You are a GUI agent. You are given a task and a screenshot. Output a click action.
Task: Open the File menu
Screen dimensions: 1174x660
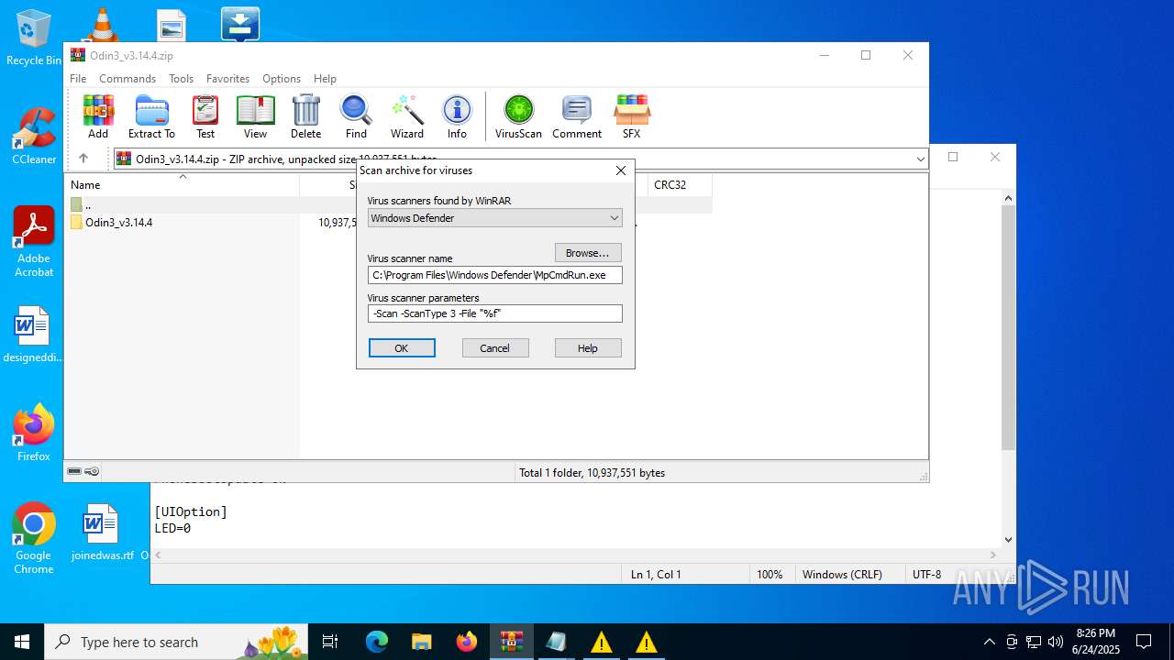point(78,79)
